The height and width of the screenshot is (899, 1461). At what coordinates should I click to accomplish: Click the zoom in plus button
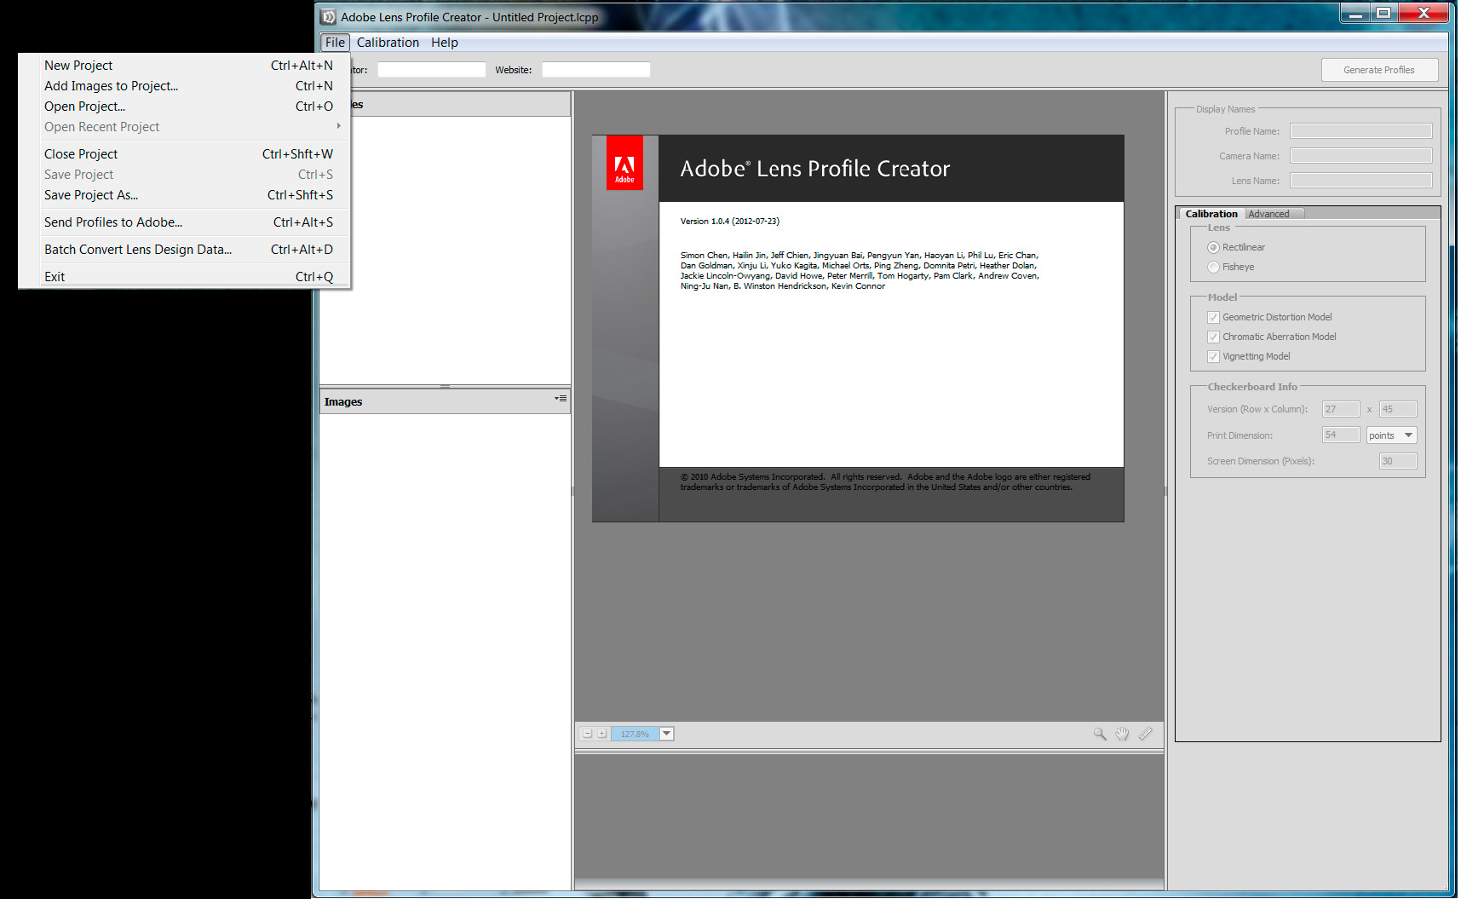pos(601,734)
